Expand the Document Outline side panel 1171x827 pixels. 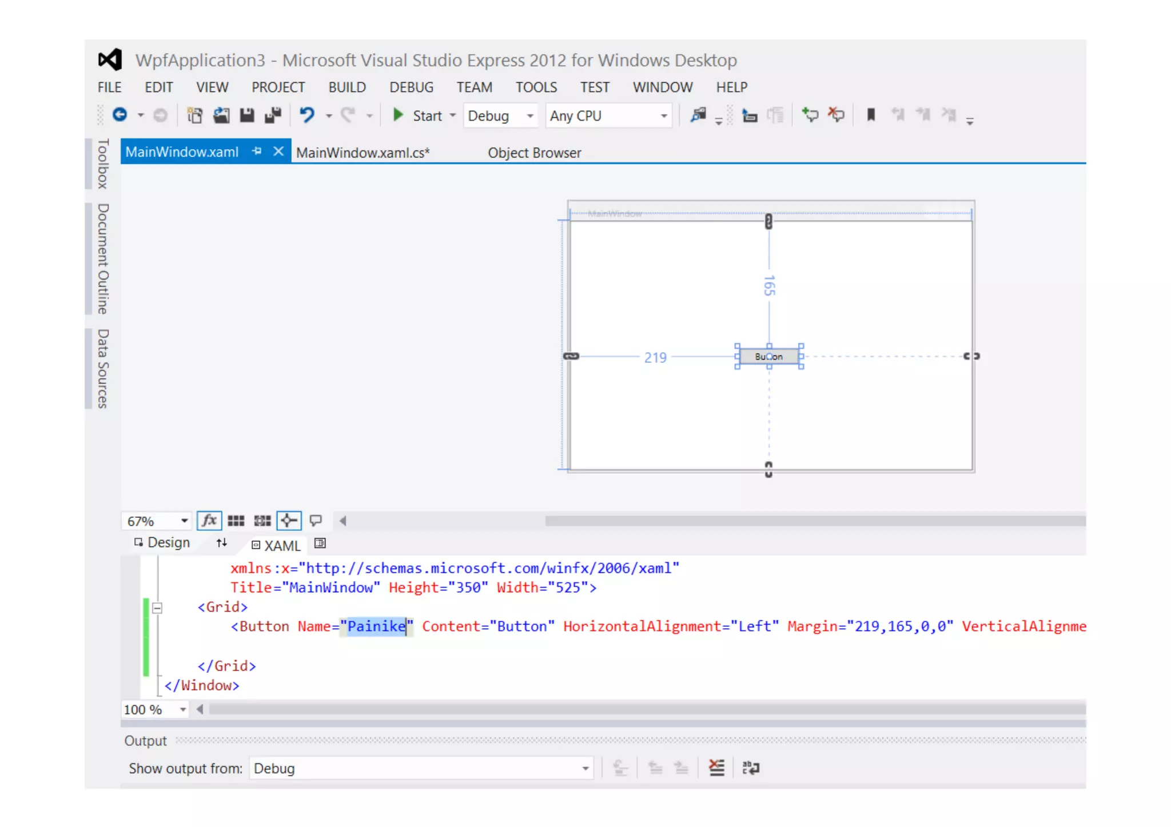point(102,259)
